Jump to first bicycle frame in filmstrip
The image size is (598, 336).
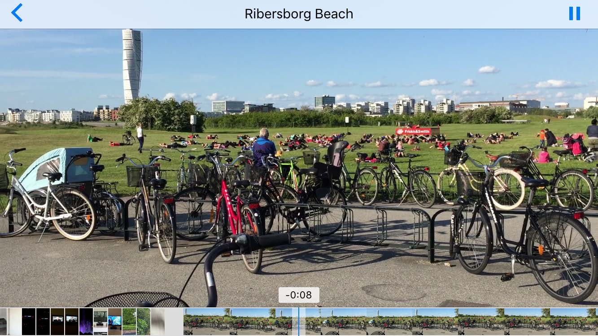point(195,322)
